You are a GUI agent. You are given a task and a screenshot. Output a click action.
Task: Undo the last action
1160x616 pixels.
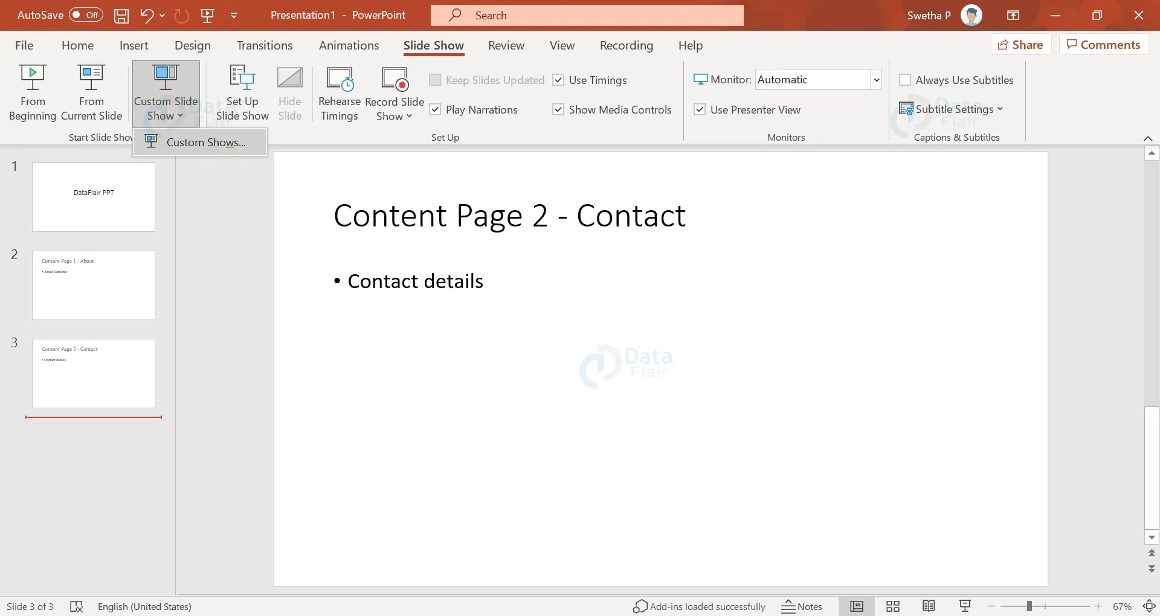tap(146, 15)
